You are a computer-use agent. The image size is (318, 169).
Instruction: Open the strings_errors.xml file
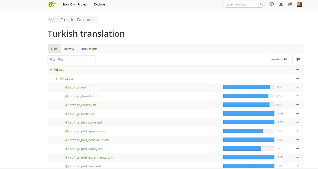click(x=83, y=105)
